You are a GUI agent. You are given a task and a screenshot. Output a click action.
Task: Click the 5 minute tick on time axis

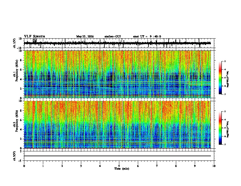(119, 166)
